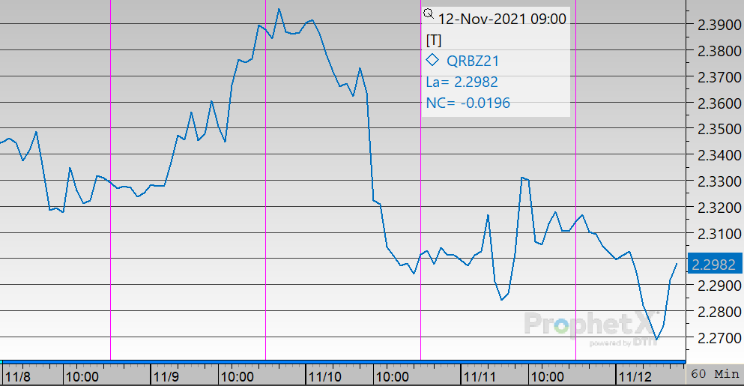Click the magnifier icon in the legend box
This screenshot has width=744, height=386.
[x=429, y=13]
